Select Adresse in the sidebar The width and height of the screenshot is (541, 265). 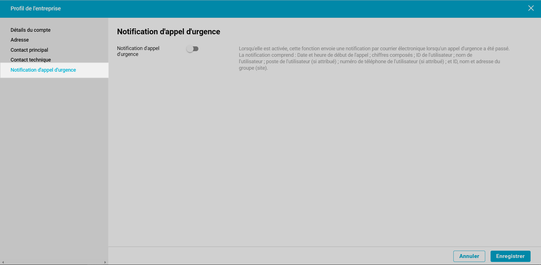click(20, 40)
